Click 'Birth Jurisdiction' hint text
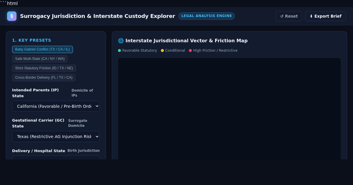 tap(84, 151)
